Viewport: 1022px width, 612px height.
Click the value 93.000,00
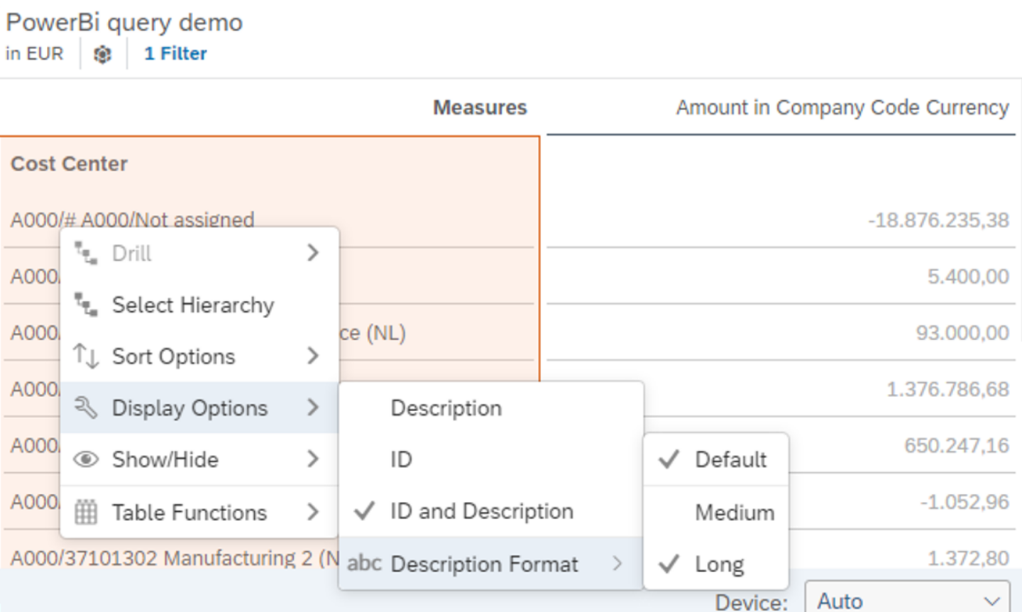(x=962, y=332)
